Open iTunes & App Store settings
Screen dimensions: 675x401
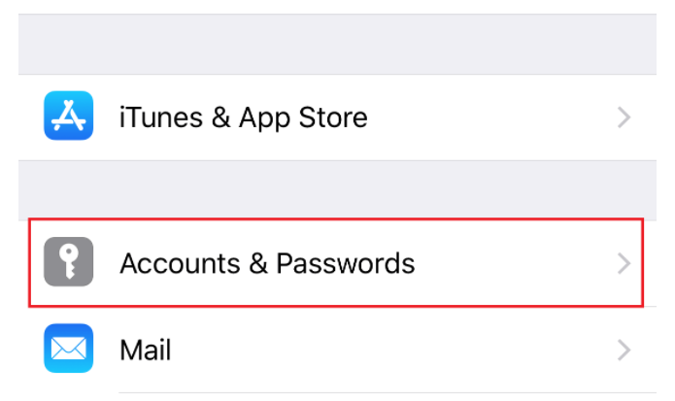[243, 118]
